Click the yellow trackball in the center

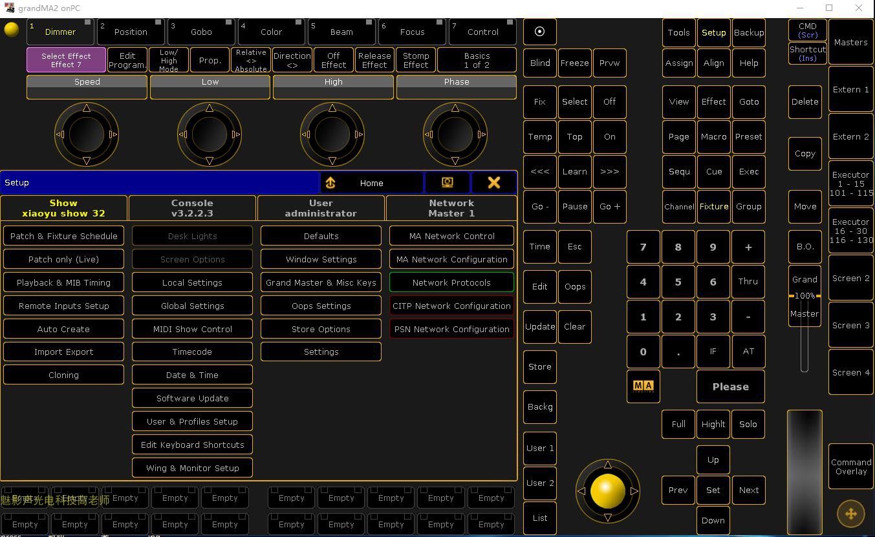607,491
